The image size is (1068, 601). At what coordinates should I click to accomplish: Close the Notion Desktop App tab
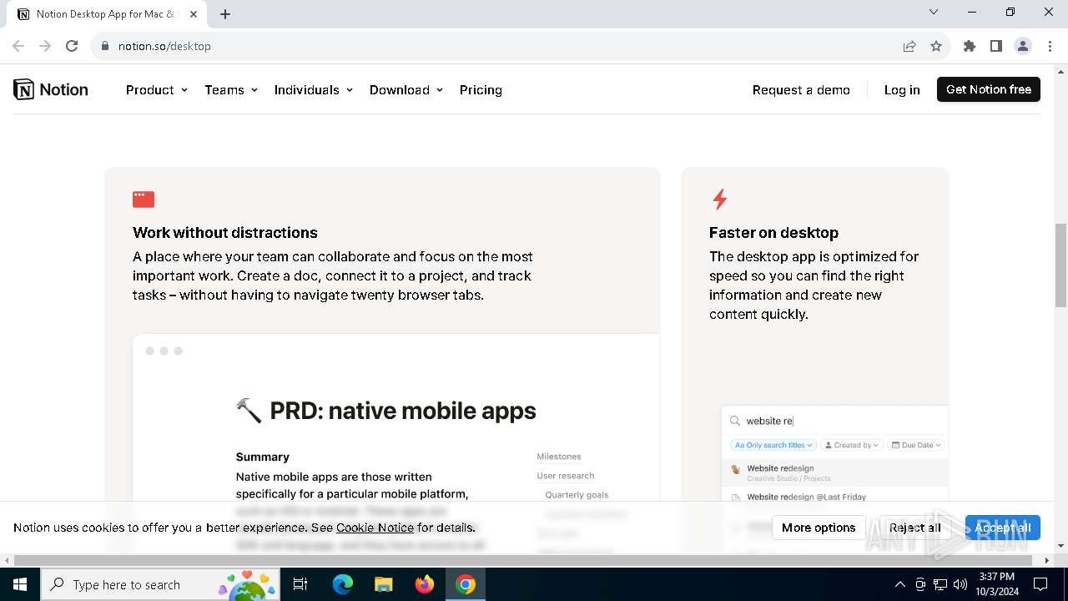(194, 14)
